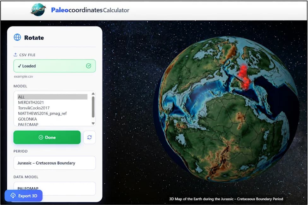Screen dimensions: 308x205
Task: Click the MODEL section label
Action: pyautogui.click(x=21, y=86)
